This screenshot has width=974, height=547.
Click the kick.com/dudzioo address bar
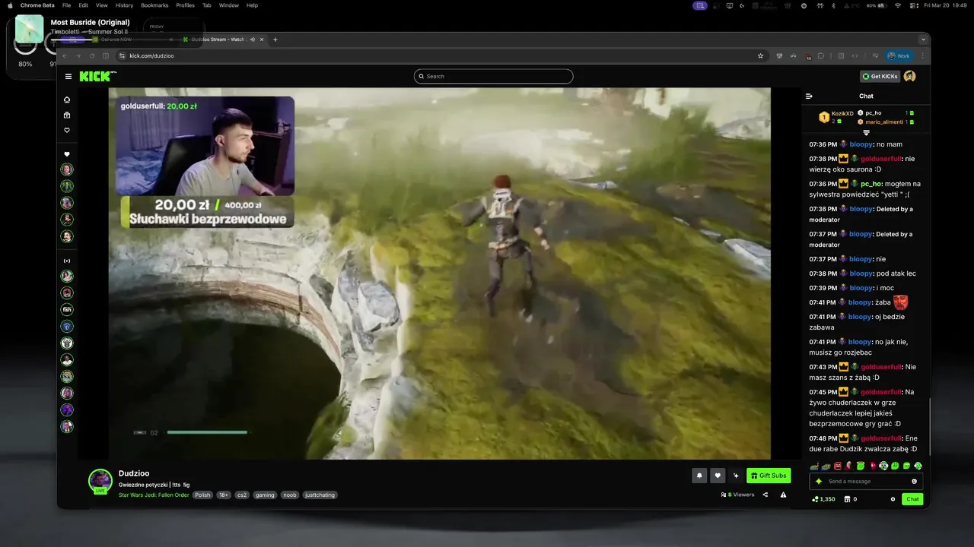click(x=441, y=55)
